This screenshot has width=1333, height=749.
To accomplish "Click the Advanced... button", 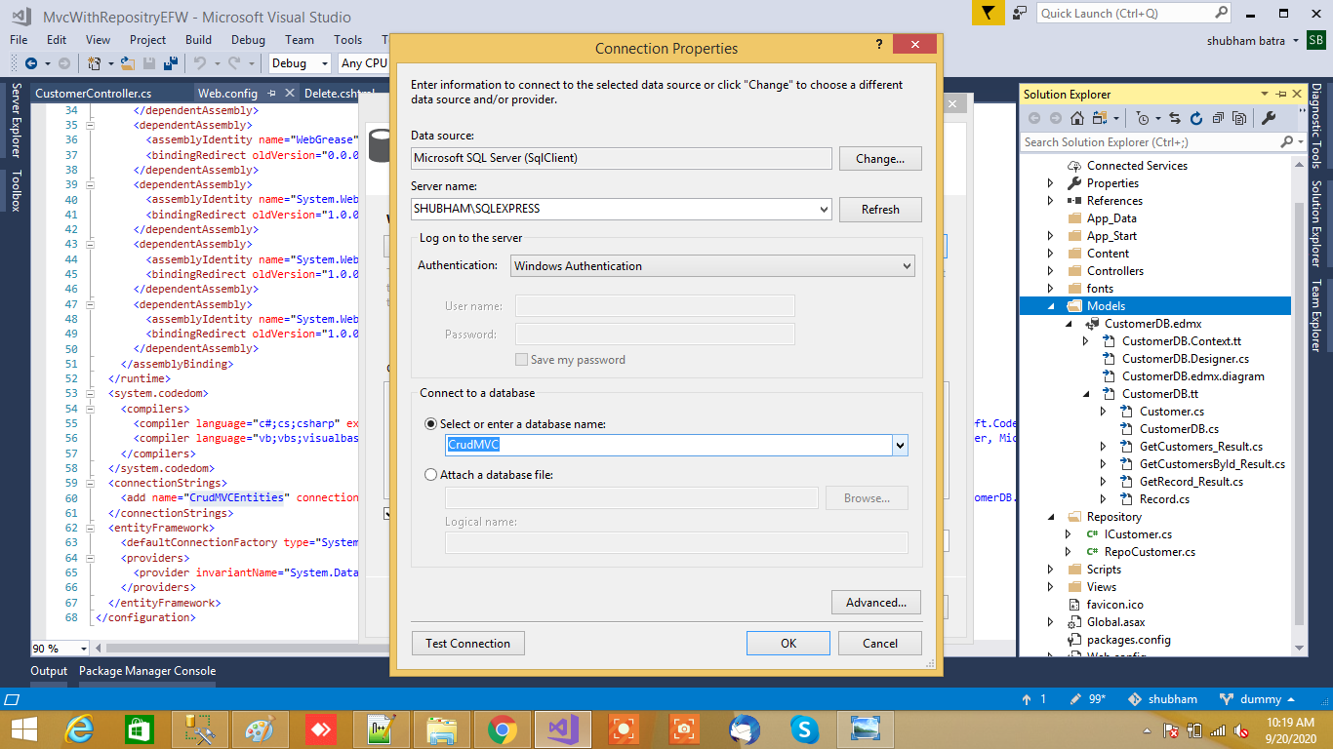I will click(876, 602).
